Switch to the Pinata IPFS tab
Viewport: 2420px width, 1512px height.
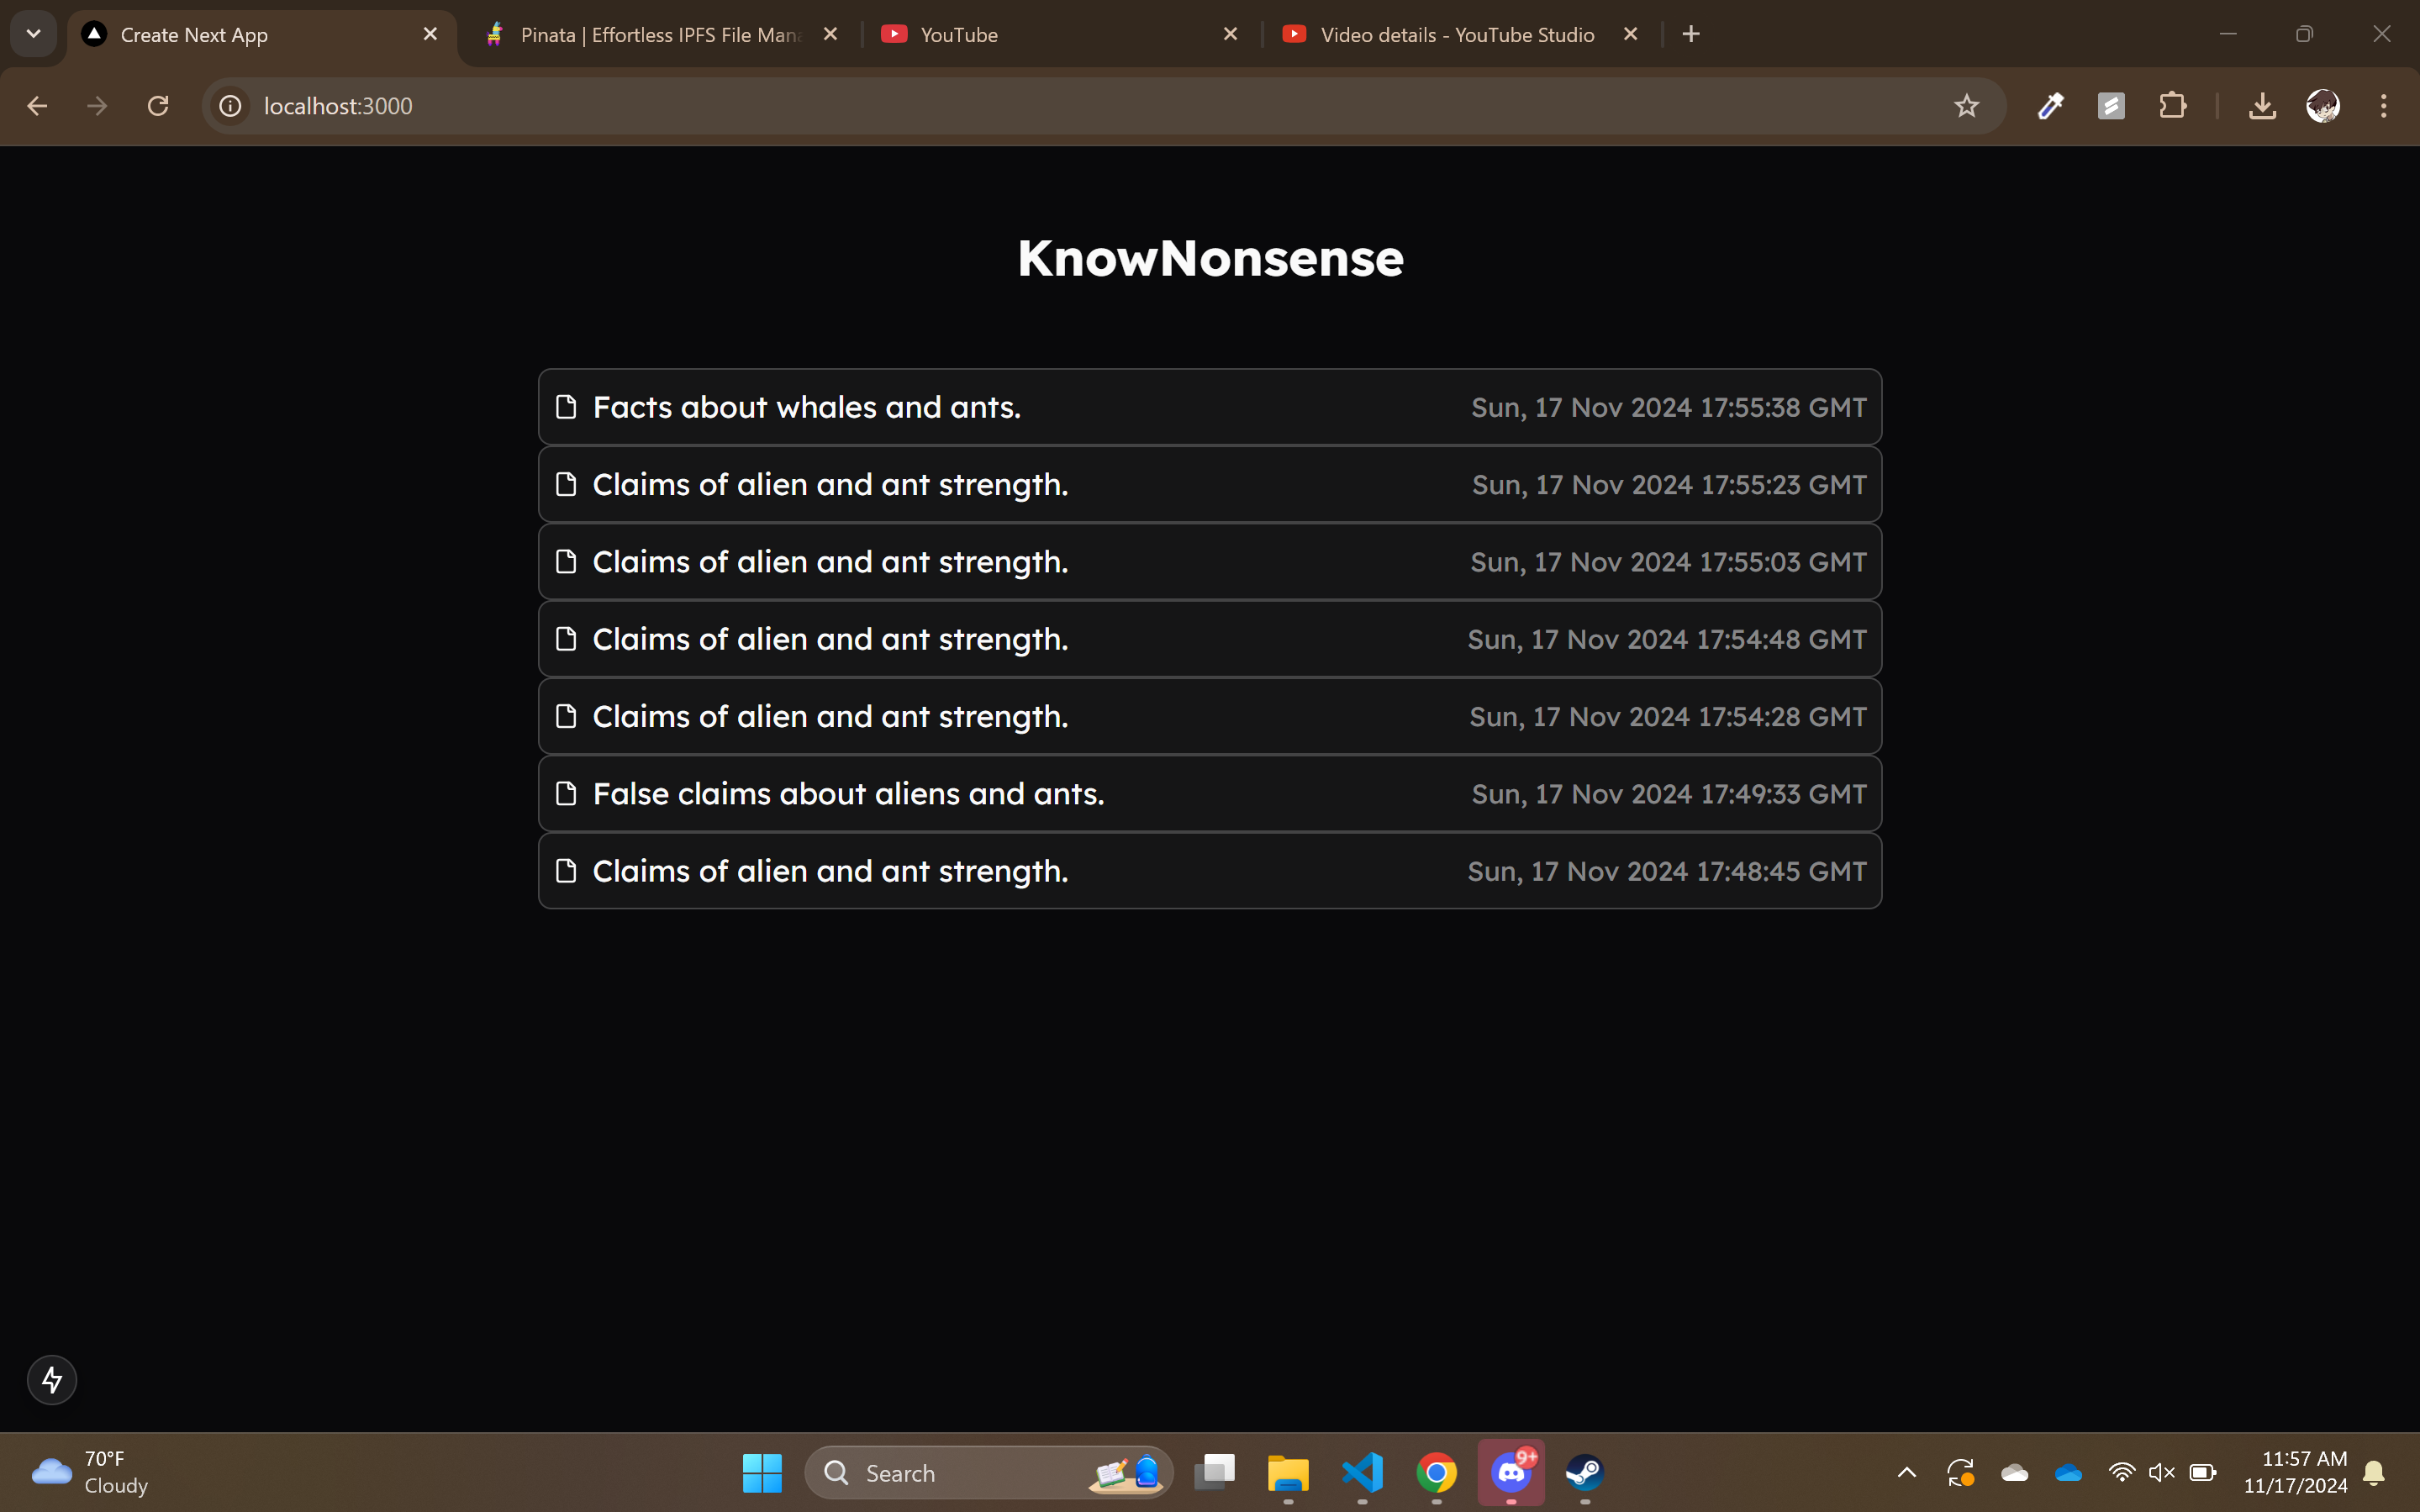(x=660, y=35)
